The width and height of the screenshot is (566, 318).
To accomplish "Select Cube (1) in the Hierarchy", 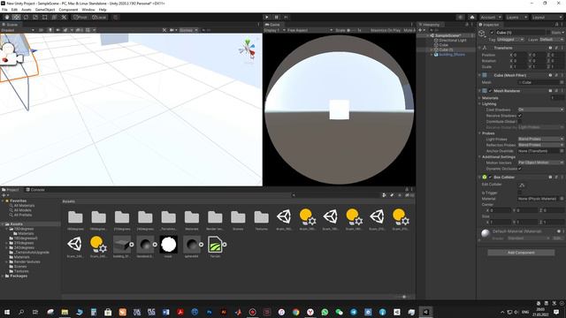I will 446,49.
